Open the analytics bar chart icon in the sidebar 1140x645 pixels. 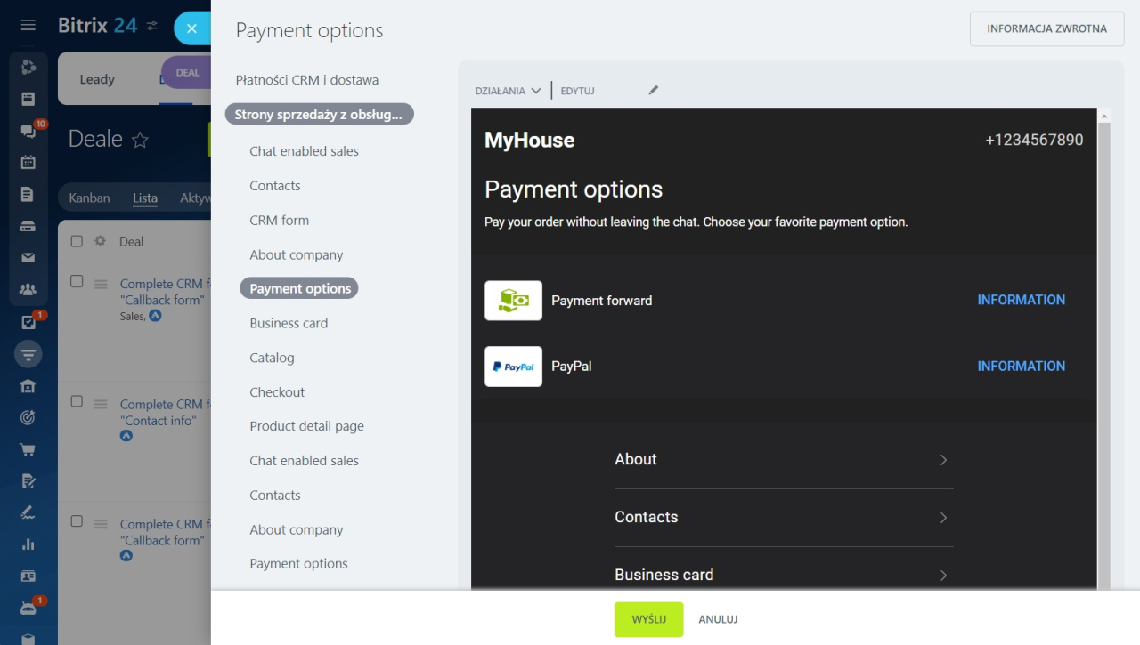click(28, 544)
